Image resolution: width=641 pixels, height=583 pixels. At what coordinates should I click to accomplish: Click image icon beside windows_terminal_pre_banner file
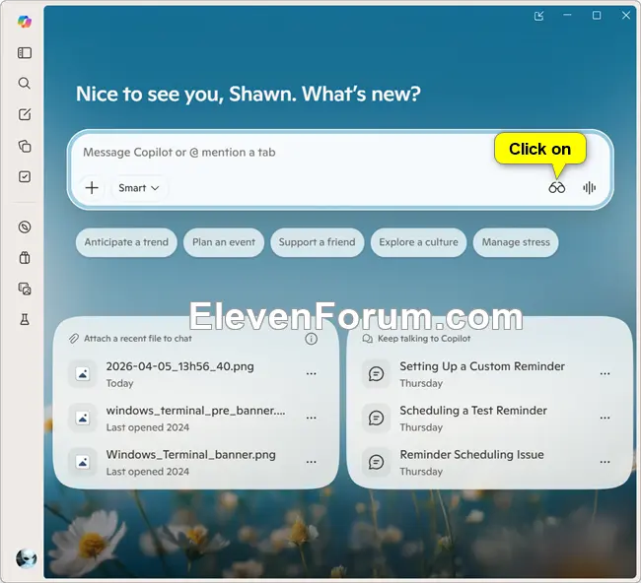(83, 418)
